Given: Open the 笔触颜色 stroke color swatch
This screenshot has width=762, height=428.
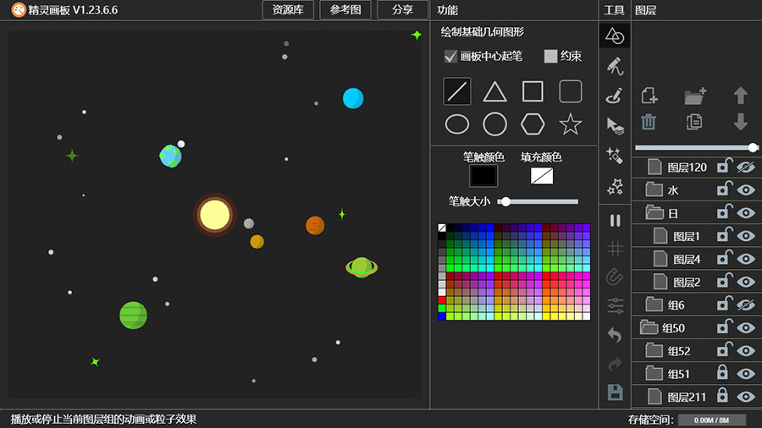Looking at the screenshot, I should click(483, 176).
